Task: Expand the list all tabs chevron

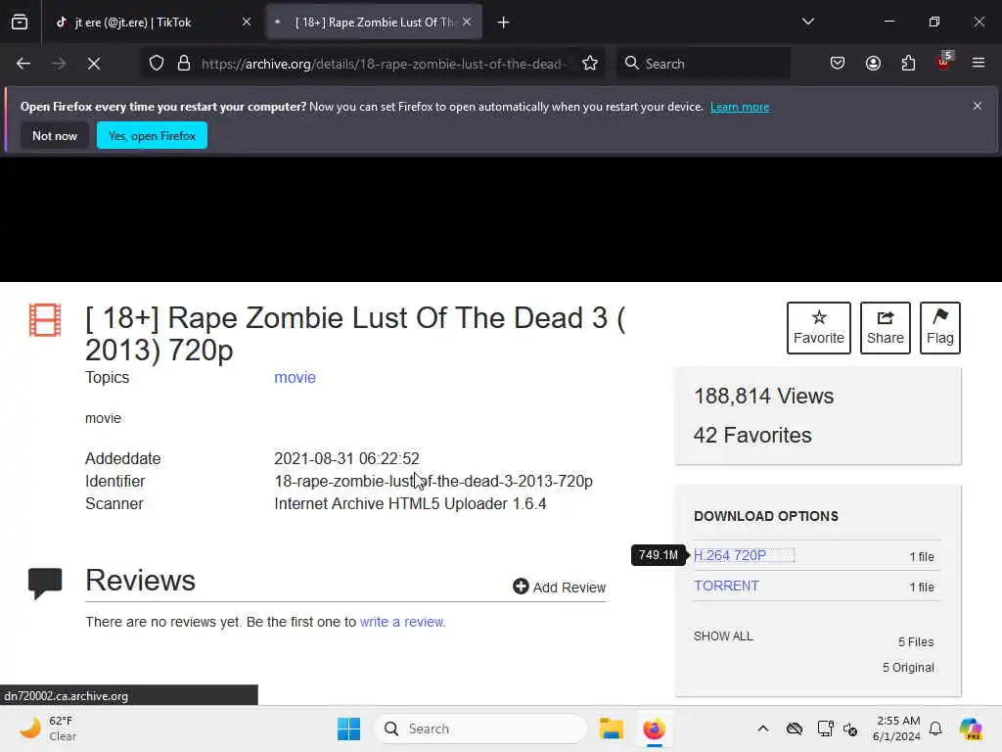Action: [807, 22]
